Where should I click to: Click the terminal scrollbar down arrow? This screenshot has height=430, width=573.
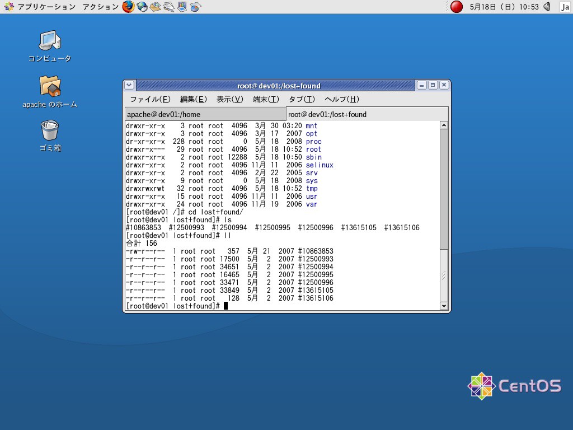(444, 306)
